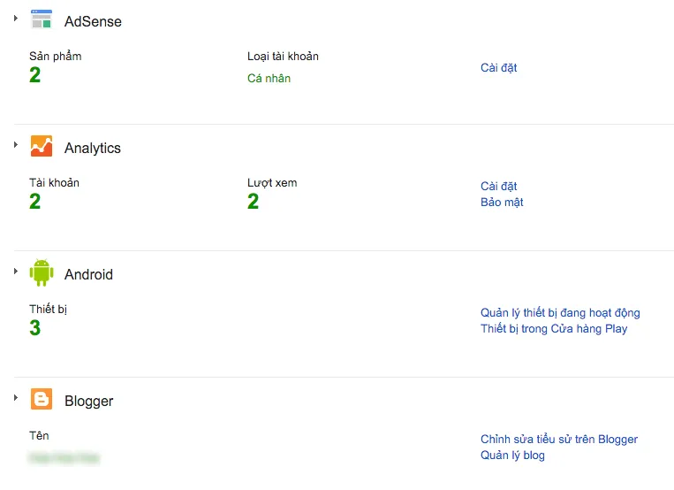Toggle the Android section disclosure arrow
Image resolution: width=674 pixels, height=490 pixels.
click(16, 271)
